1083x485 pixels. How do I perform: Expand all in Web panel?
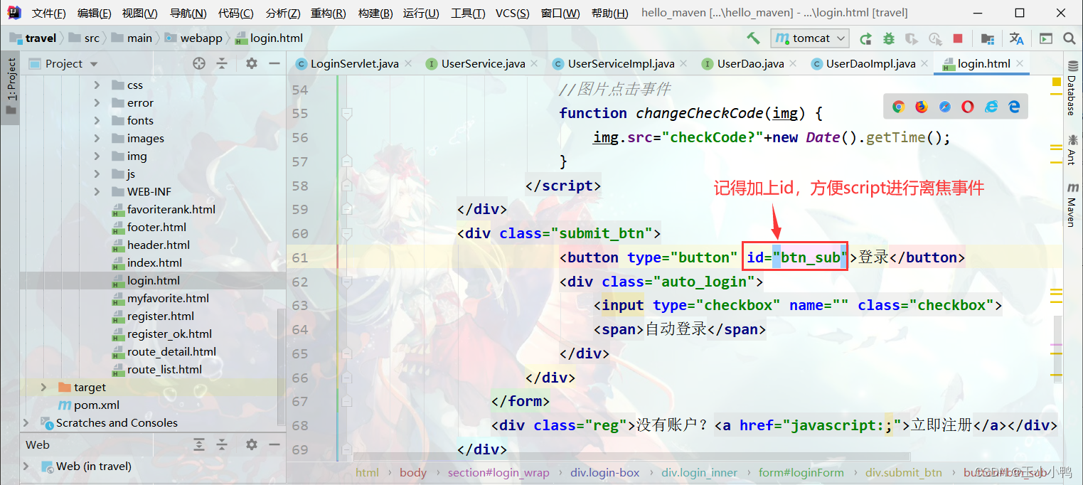pyautogui.click(x=199, y=444)
